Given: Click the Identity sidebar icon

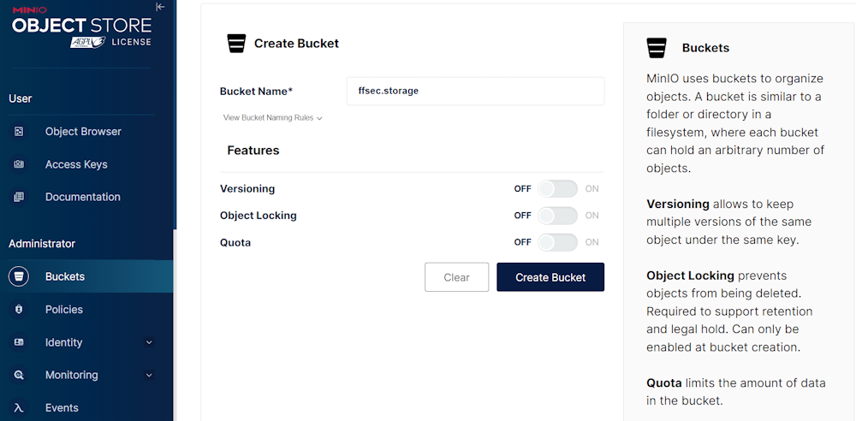Looking at the screenshot, I should pyautogui.click(x=19, y=342).
